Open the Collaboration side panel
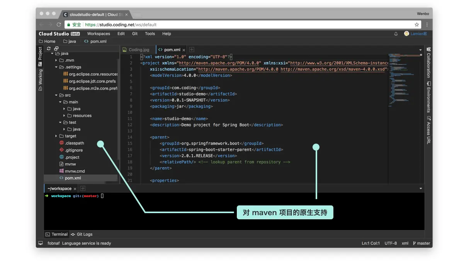 pyautogui.click(x=428, y=63)
